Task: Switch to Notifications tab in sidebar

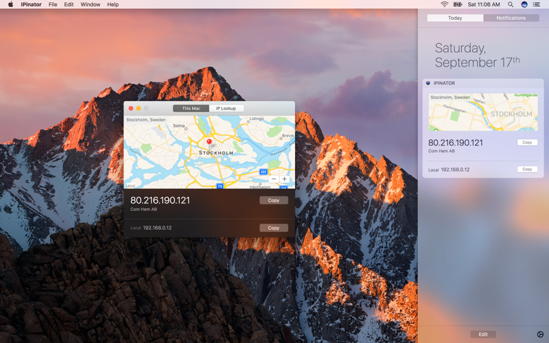Action: click(x=511, y=18)
